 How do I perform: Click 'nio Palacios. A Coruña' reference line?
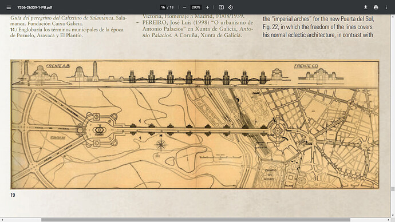(x=192, y=35)
